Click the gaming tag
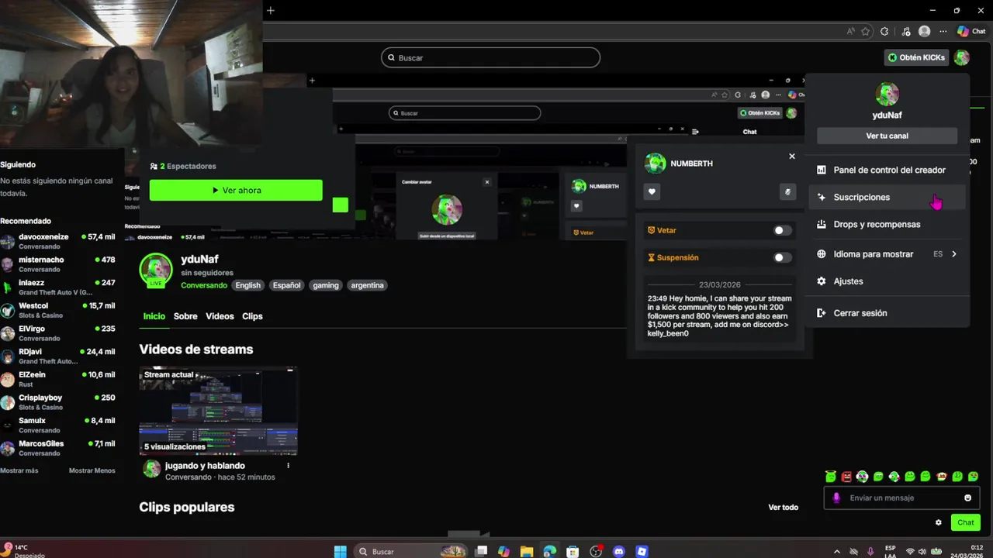This screenshot has height=558, width=993. point(326,285)
